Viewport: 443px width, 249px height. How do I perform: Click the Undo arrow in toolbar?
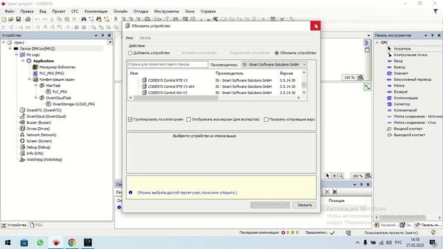coord(37,19)
